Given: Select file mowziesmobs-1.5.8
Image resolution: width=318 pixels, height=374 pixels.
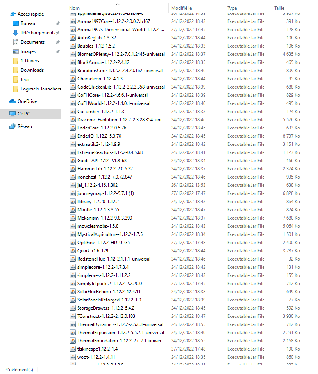Looking at the screenshot, I should 98,226.
